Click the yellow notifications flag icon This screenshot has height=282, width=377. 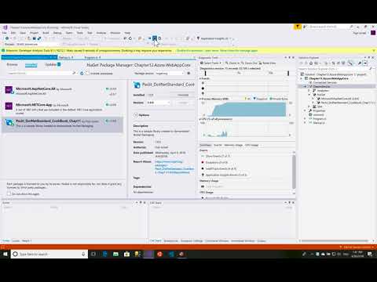298,27
